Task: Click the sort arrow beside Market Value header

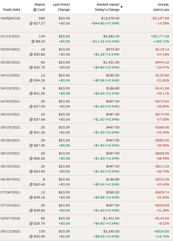Action: click(x=122, y=7)
